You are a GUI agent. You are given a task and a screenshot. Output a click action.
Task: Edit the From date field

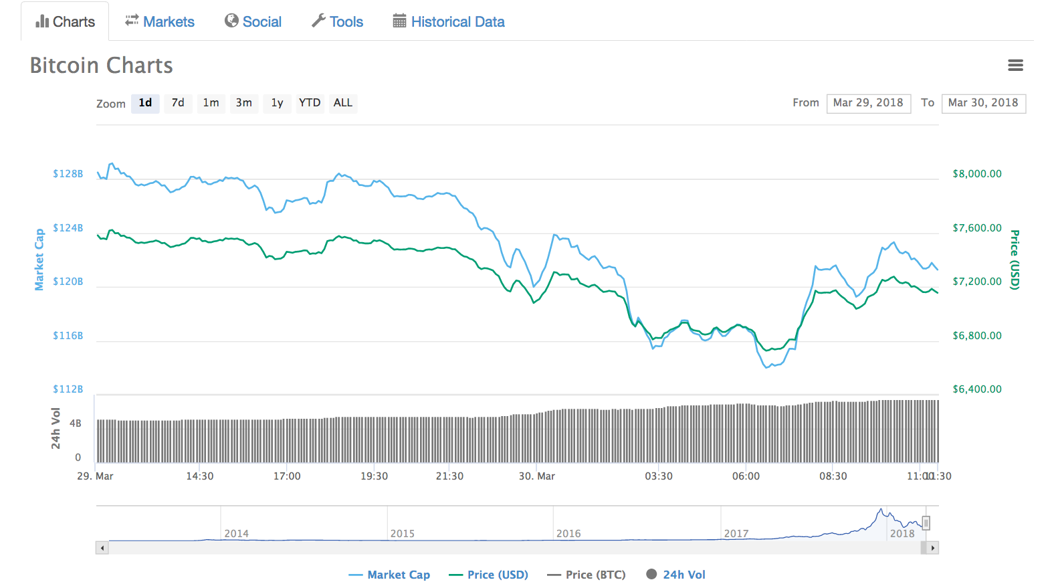[x=869, y=103]
